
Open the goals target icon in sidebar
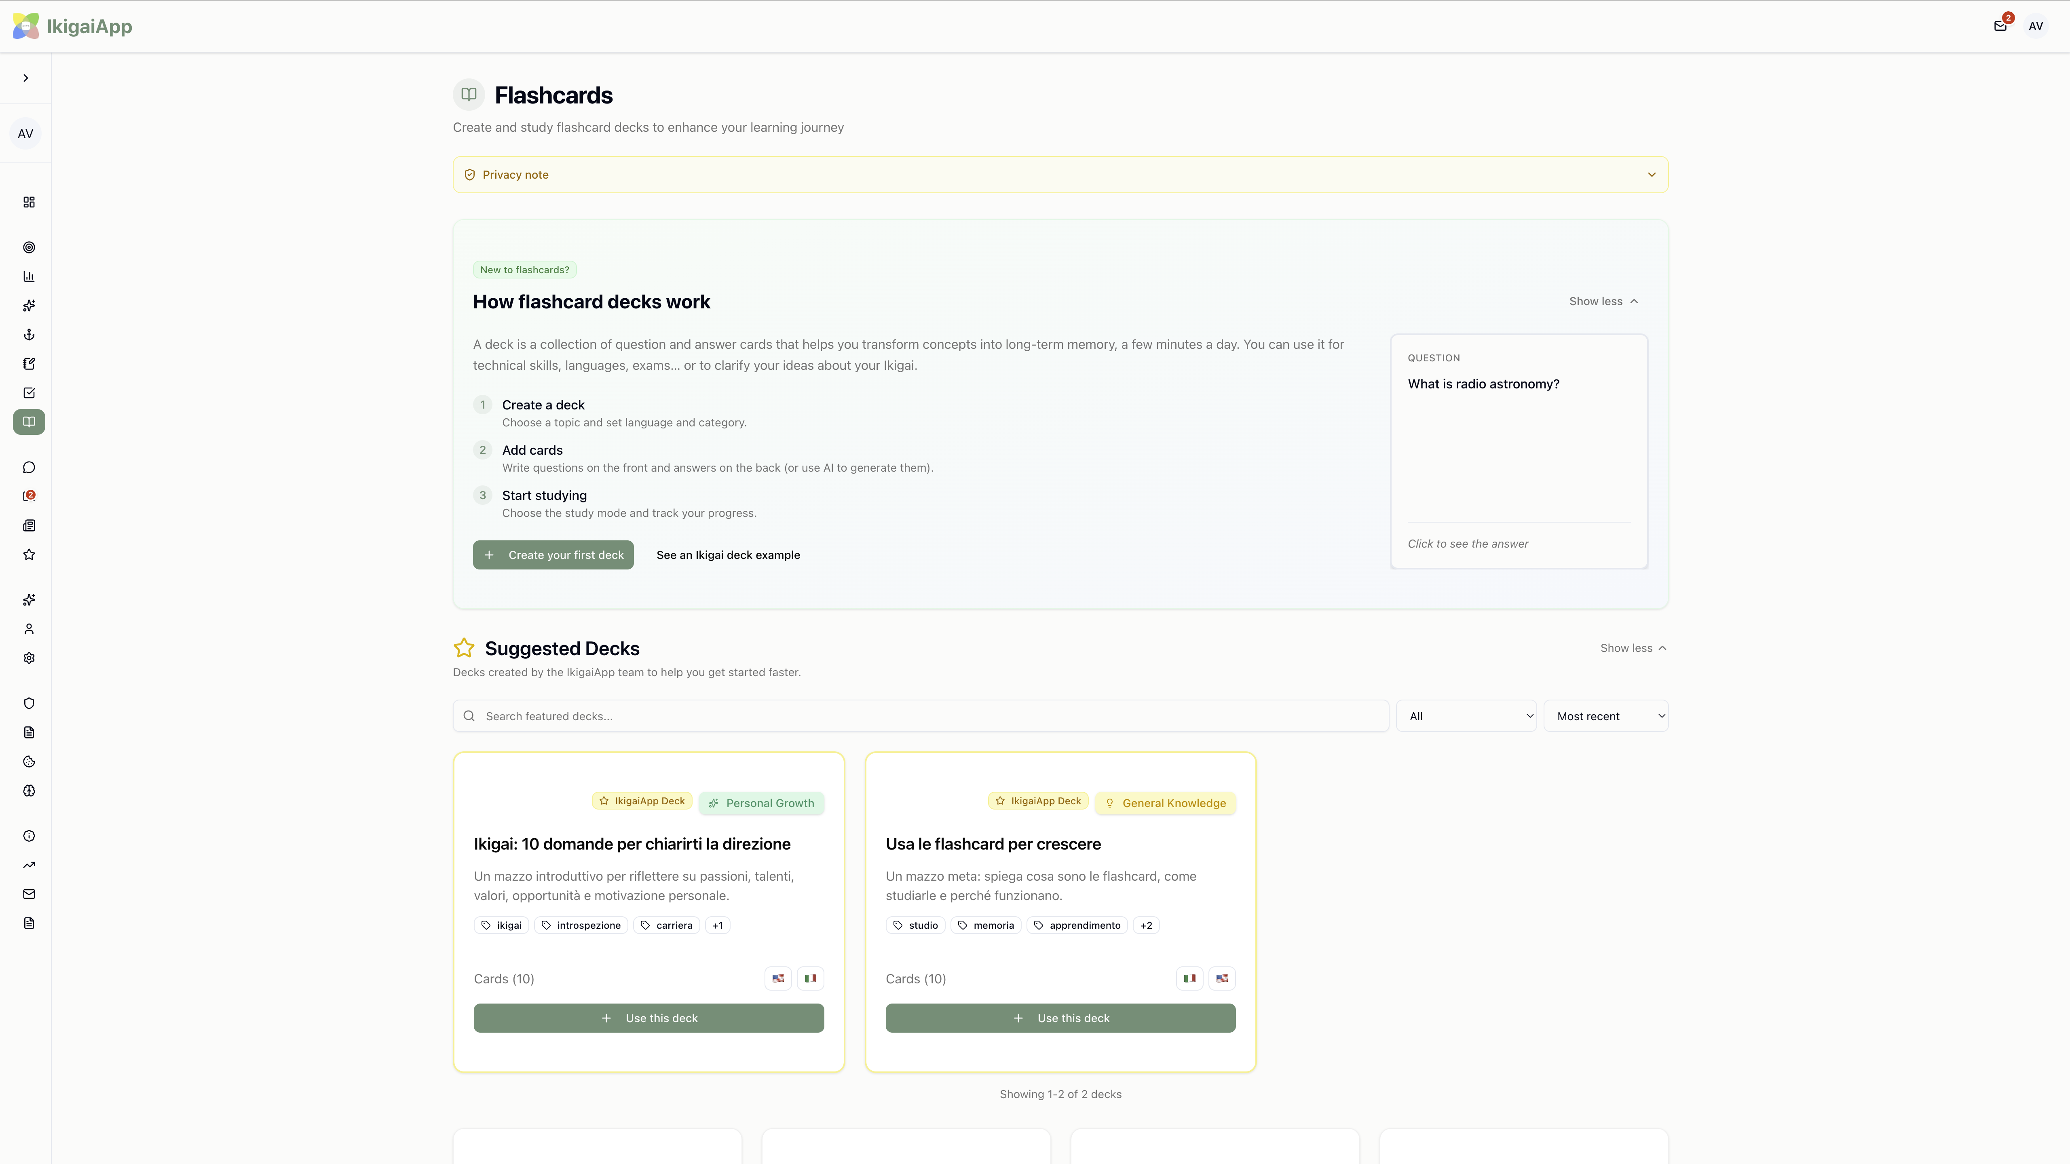point(29,247)
